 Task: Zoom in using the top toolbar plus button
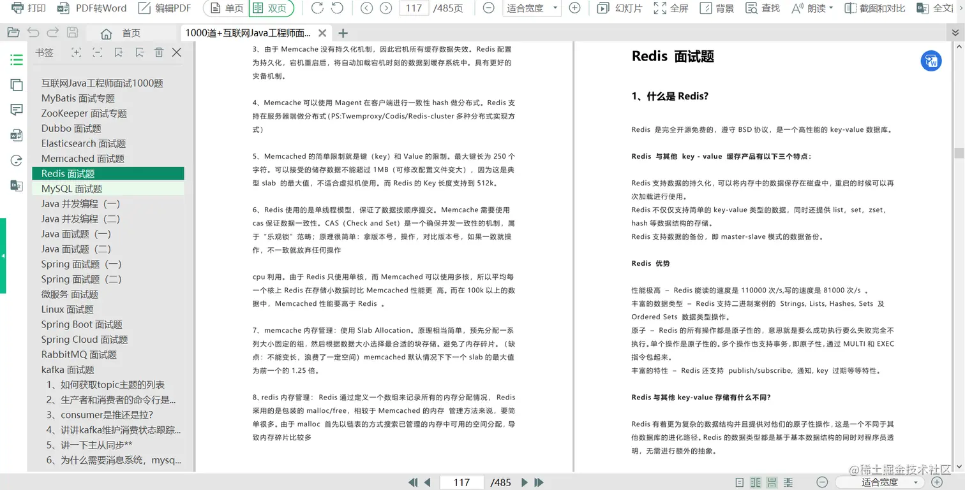(574, 8)
